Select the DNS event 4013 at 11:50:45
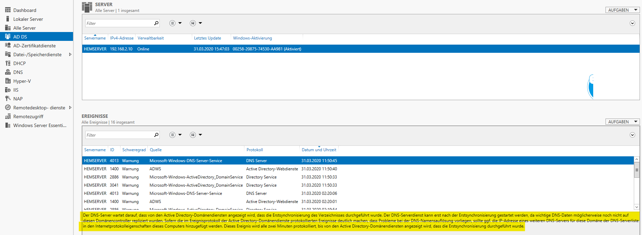The height and width of the screenshot is (235, 642). click(358, 161)
